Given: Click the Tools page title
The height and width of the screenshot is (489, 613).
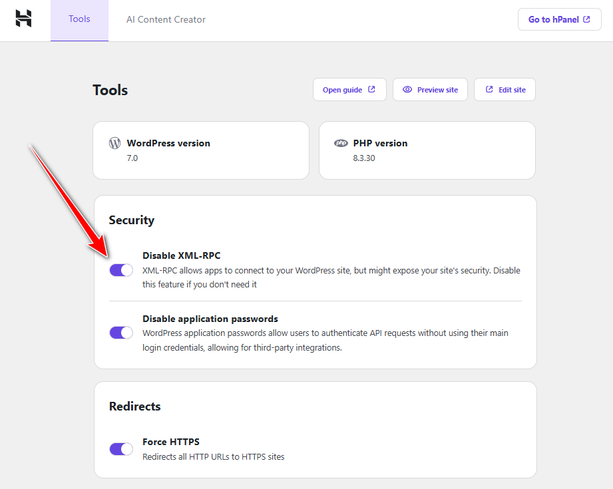Looking at the screenshot, I should coord(110,90).
